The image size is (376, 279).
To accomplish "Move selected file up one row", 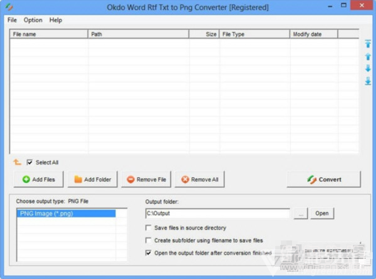I will (x=368, y=56).
